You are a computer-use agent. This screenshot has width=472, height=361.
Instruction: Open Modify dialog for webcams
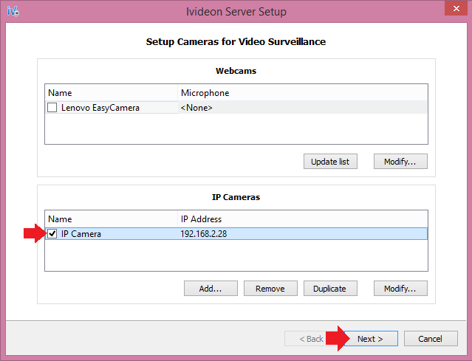click(x=400, y=162)
